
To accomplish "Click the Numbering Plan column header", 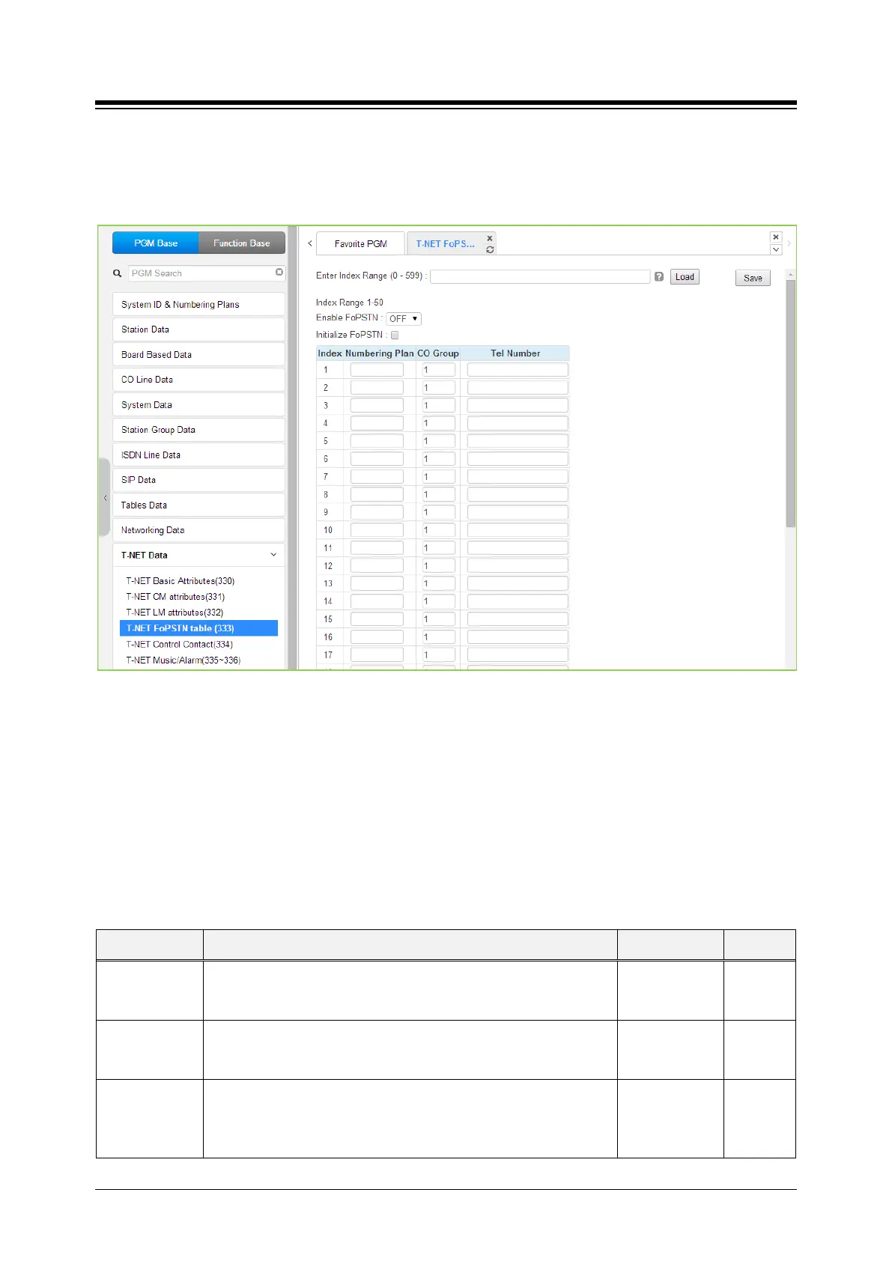I will (380, 353).
